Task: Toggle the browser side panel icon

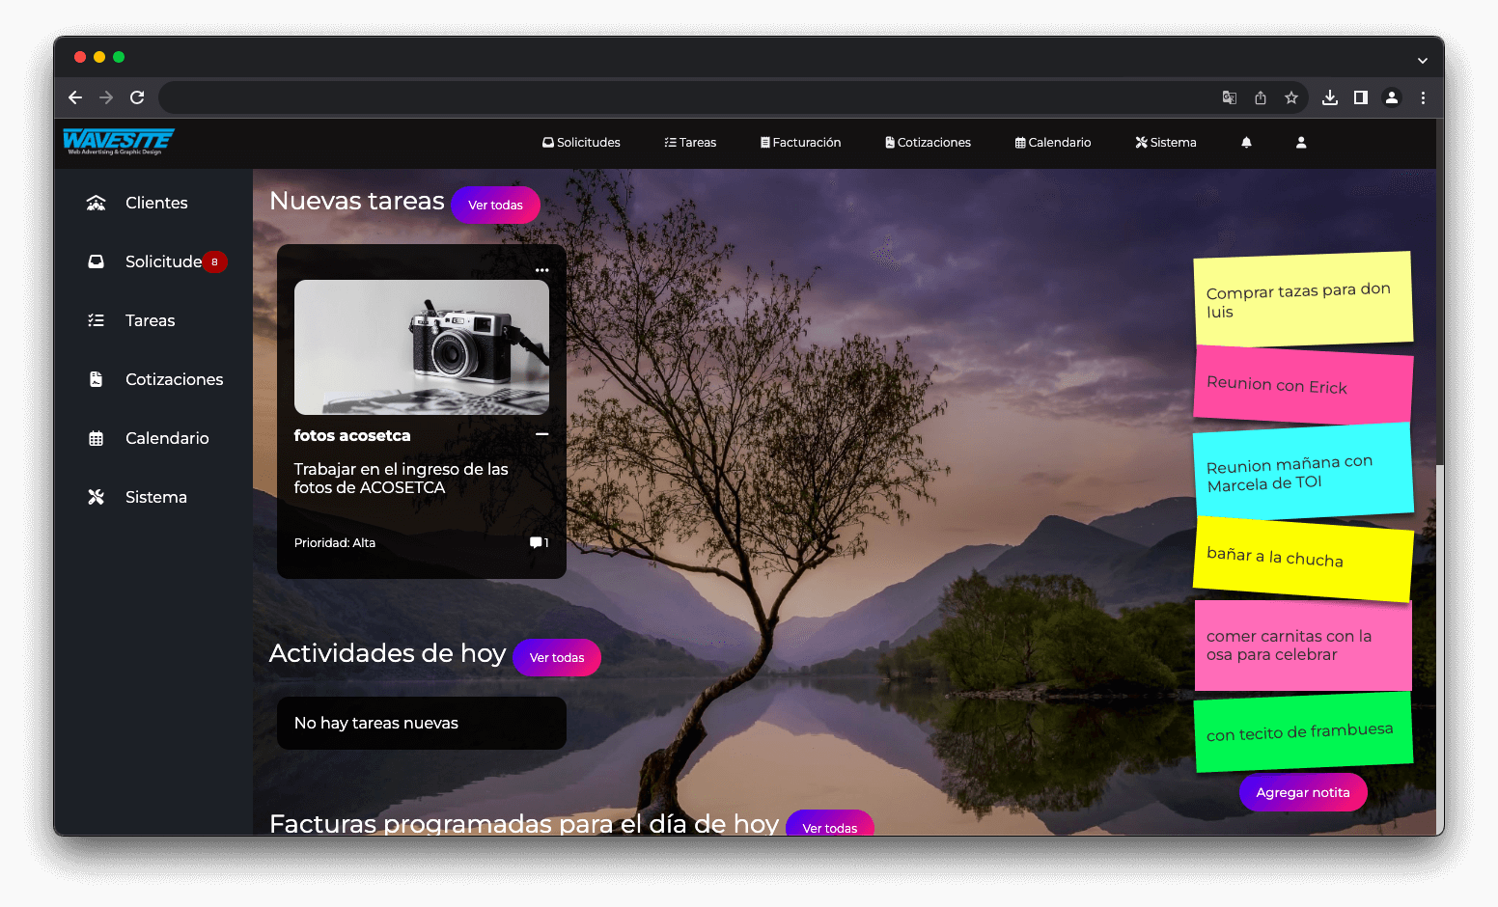Action: tap(1361, 97)
